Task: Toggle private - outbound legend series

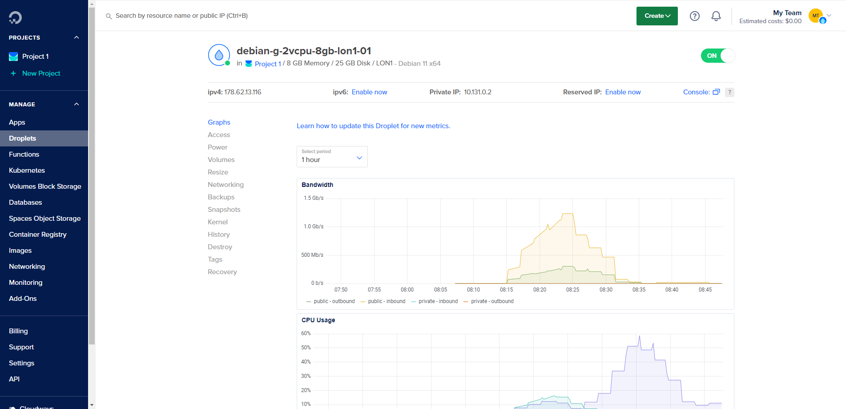Action: [x=488, y=301]
